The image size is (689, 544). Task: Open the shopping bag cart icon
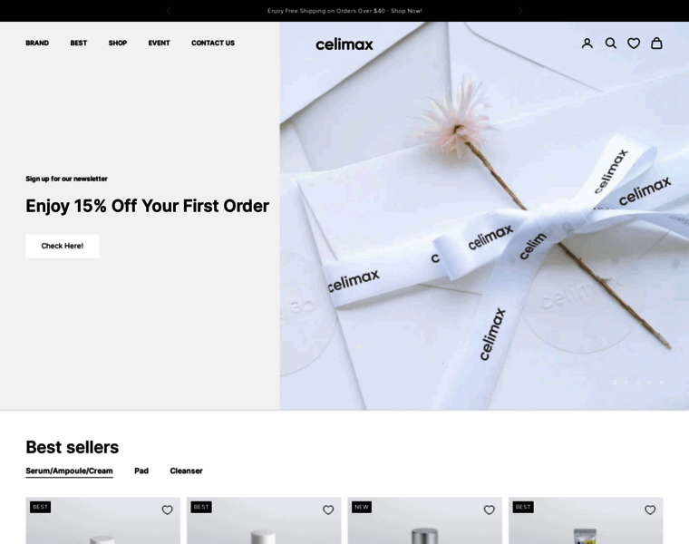tap(656, 43)
